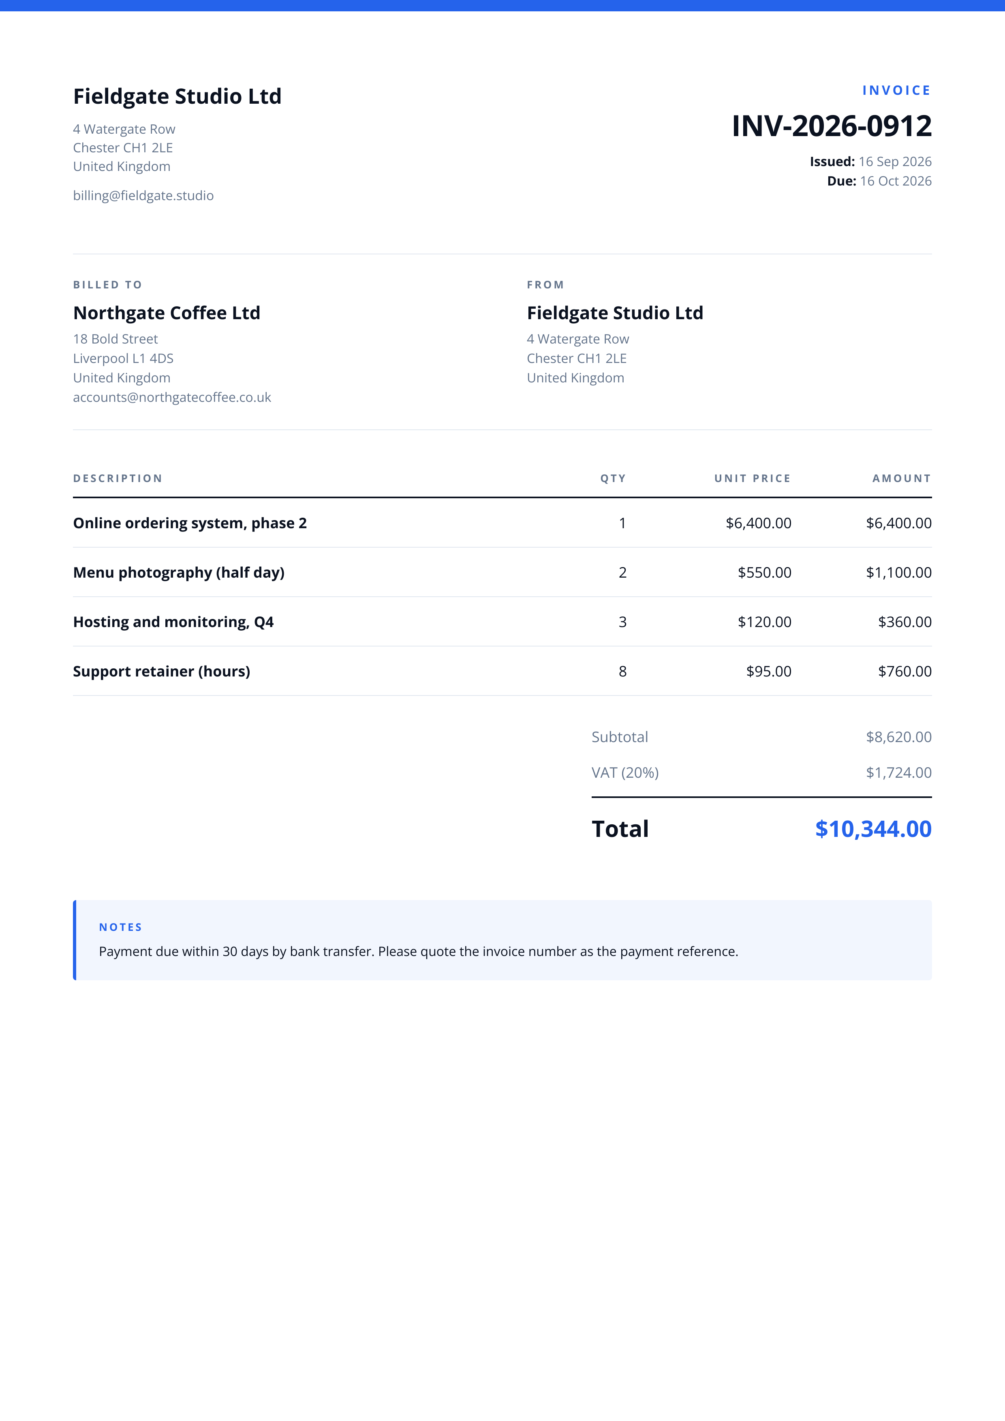Click the BILLED TO section label
Viewport: 1005px width, 1421px height.
point(108,285)
